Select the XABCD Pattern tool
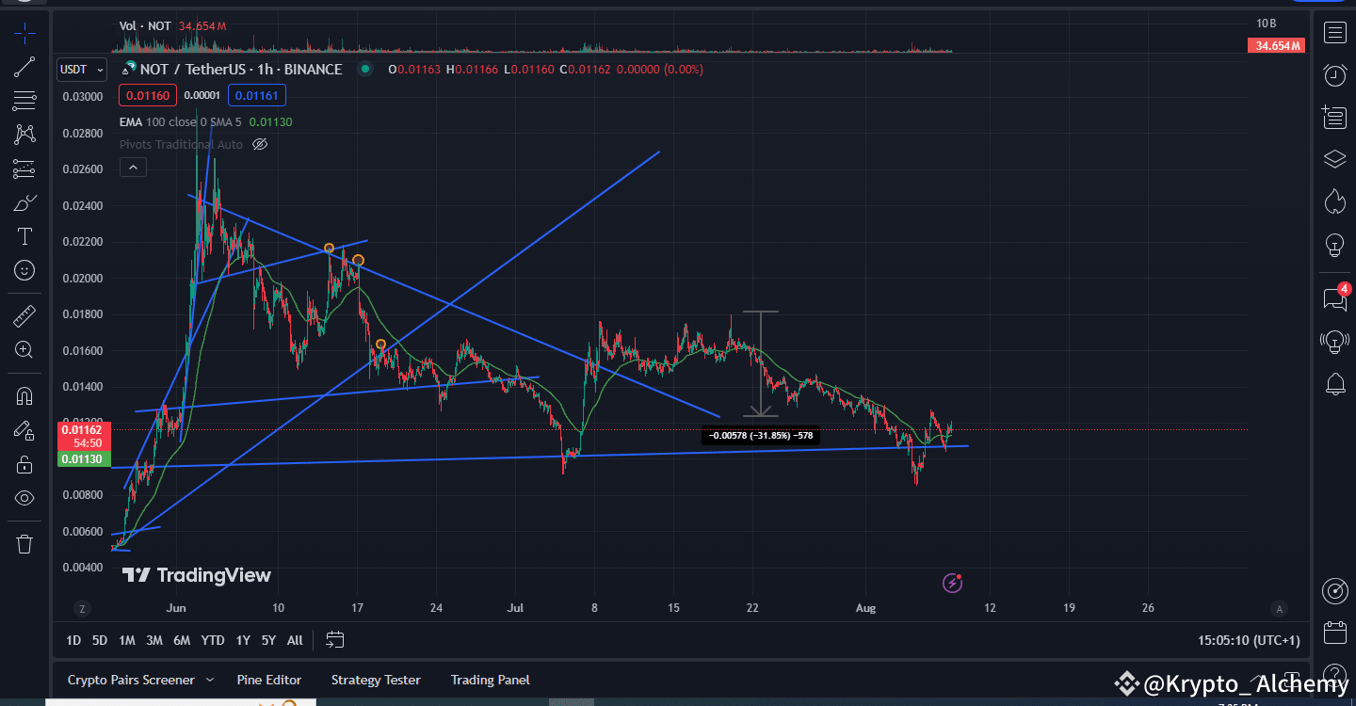Screen dimensions: 1356x706 click(24, 134)
